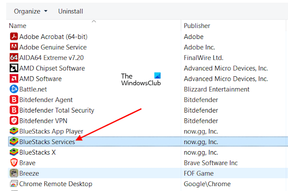Click the Chrome Remote Desktop icon
The width and height of the screenshot is (288, 191).
13,184
